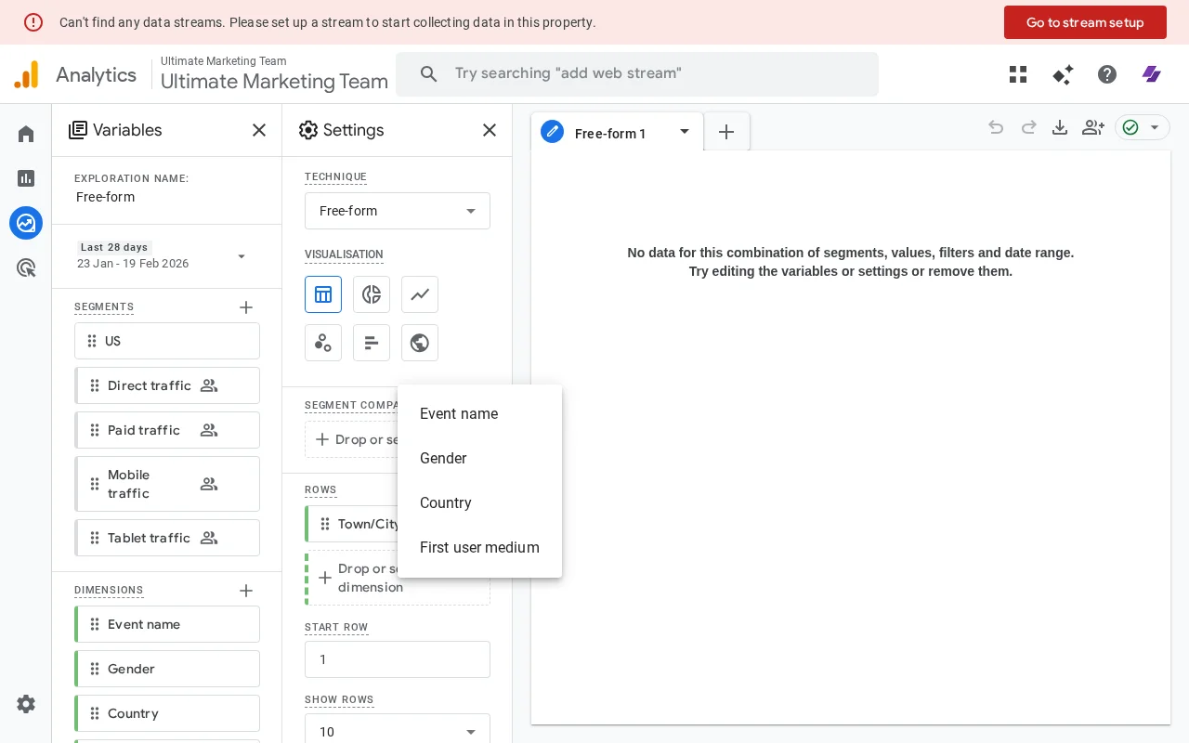Open the Analytics help icon
Screen dimensions: 1189x743
point(1107,74)
